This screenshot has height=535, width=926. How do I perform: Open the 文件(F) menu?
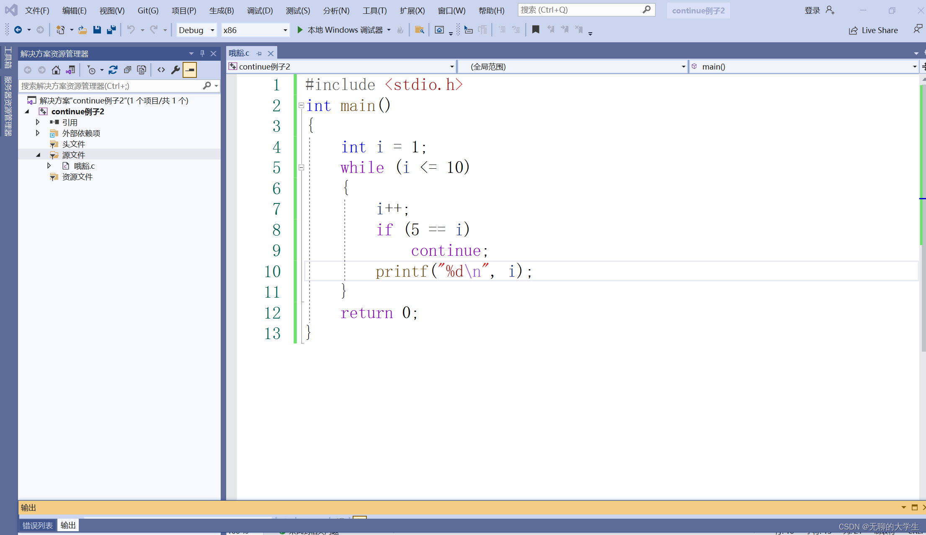37,10
